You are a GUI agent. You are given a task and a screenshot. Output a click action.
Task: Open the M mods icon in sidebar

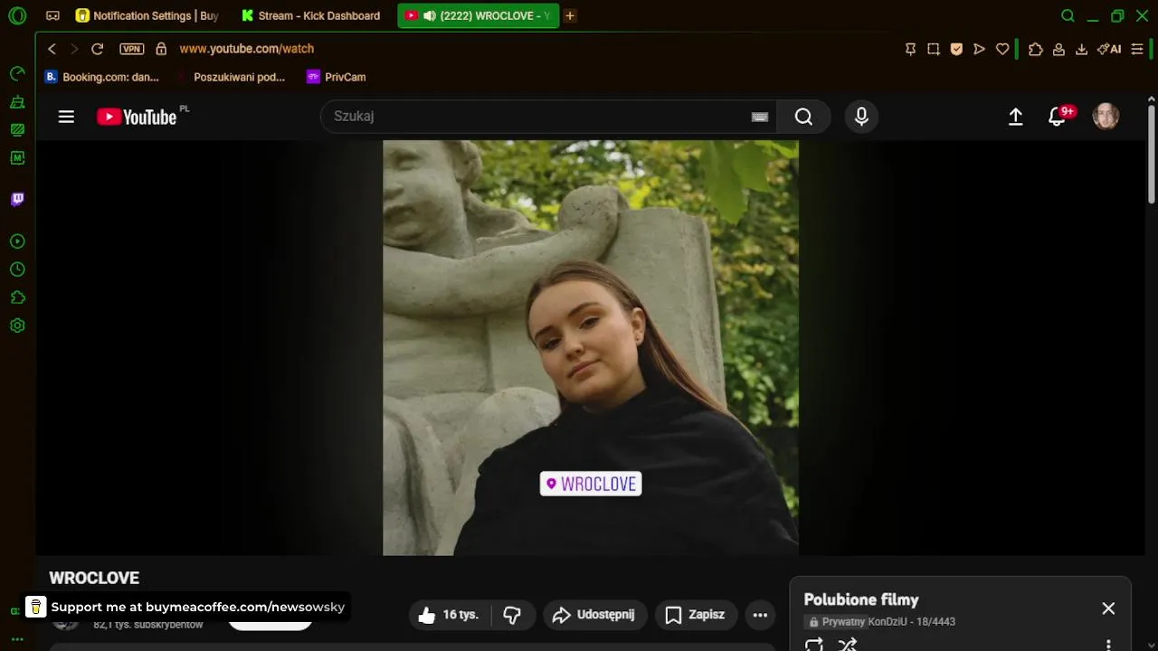[17, 158]
